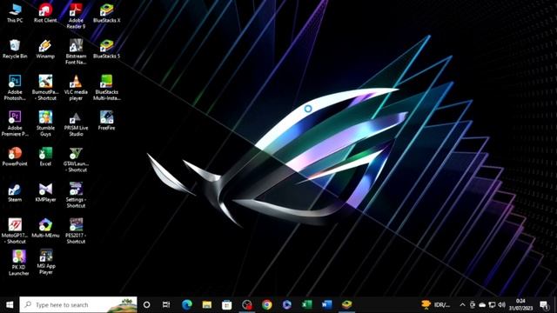Open File Explorer from taskbar
Image resolution: width=557 pixels, height=313 pixels.
click(207, 304)
